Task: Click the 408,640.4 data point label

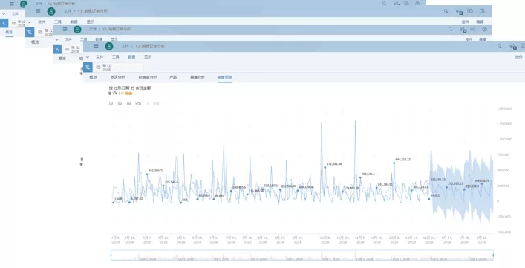Action: pos(368,174)
